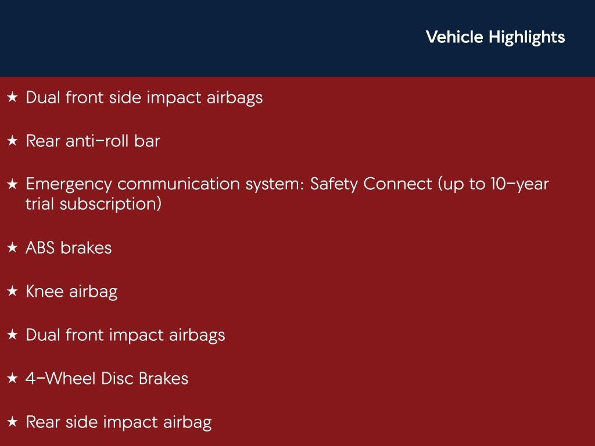Click the star bullet beside Dual front side impact airbags

[12, 98]
